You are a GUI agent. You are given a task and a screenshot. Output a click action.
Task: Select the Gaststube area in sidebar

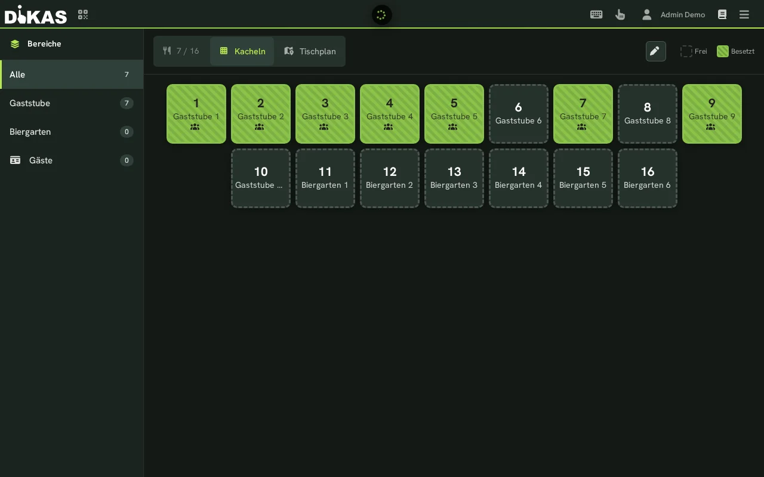tap(72, 103)
